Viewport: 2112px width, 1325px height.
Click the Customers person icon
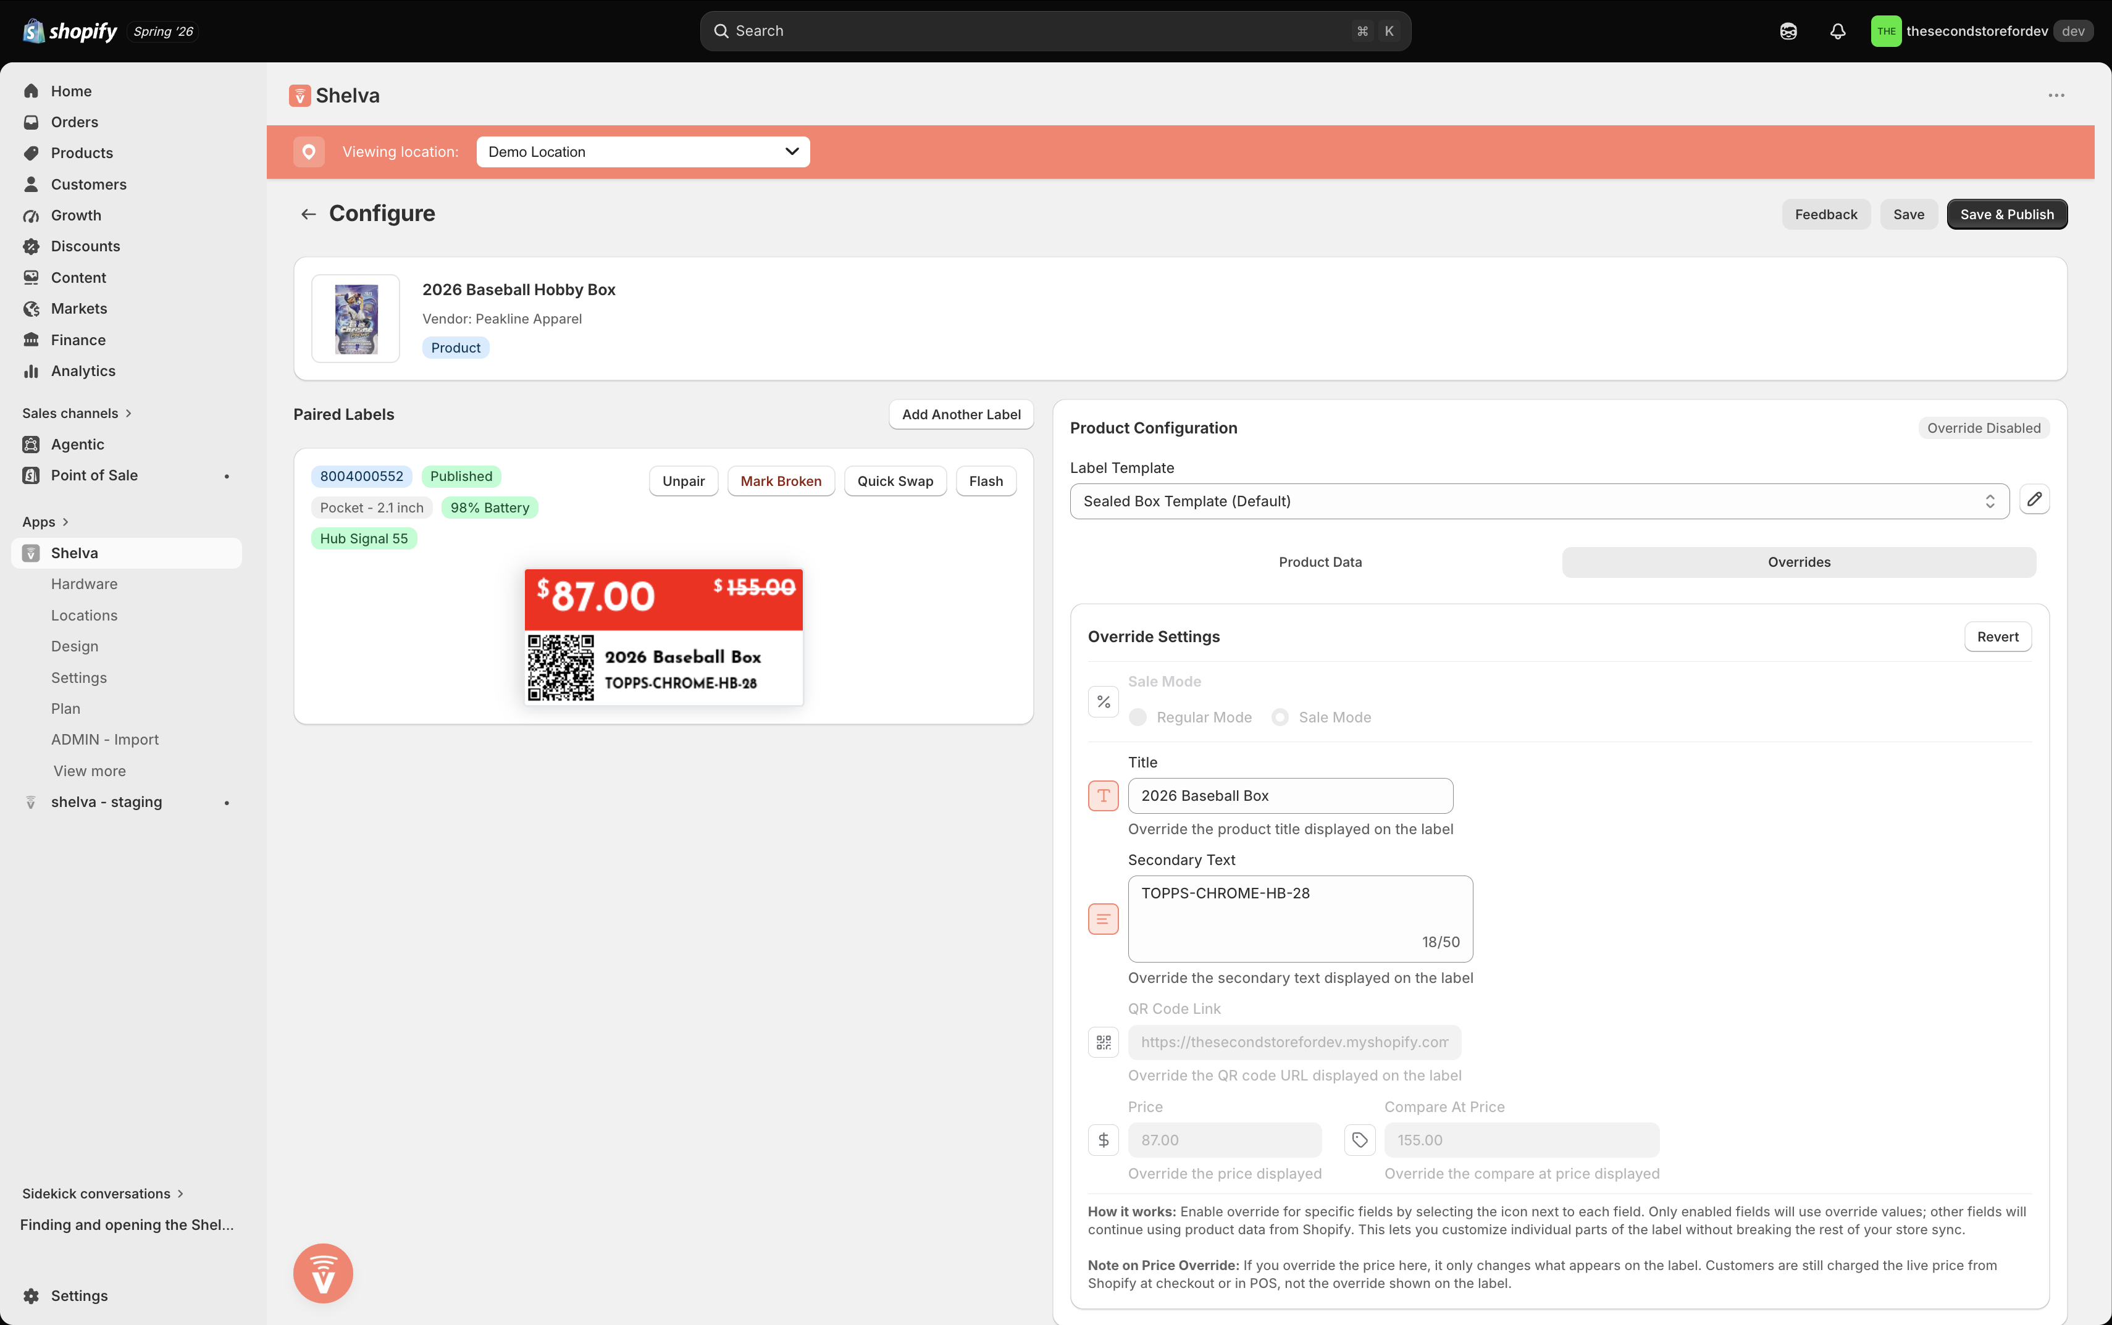click(x=31, y=184)
